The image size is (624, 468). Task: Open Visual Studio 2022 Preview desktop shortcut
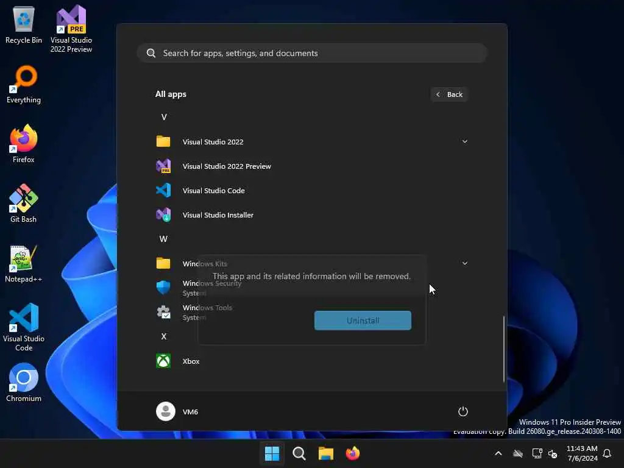point(71,29)
